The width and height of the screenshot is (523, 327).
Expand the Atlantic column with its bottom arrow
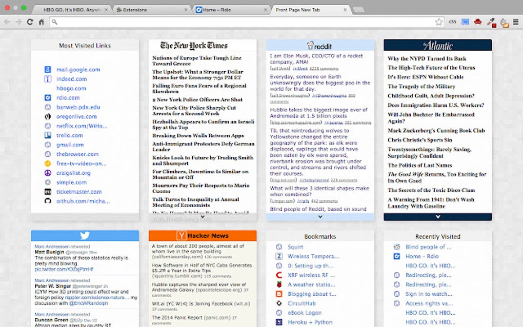pos(437,216)
